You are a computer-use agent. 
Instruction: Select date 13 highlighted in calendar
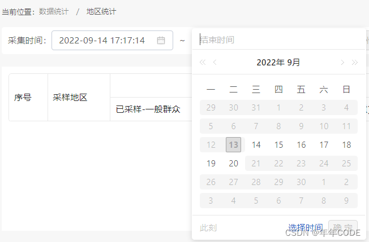click(233, 144)
